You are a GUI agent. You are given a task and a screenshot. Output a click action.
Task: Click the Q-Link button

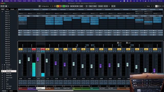pos(100,6)
